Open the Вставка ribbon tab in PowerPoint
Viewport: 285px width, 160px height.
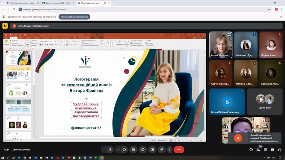pos(21,38)
